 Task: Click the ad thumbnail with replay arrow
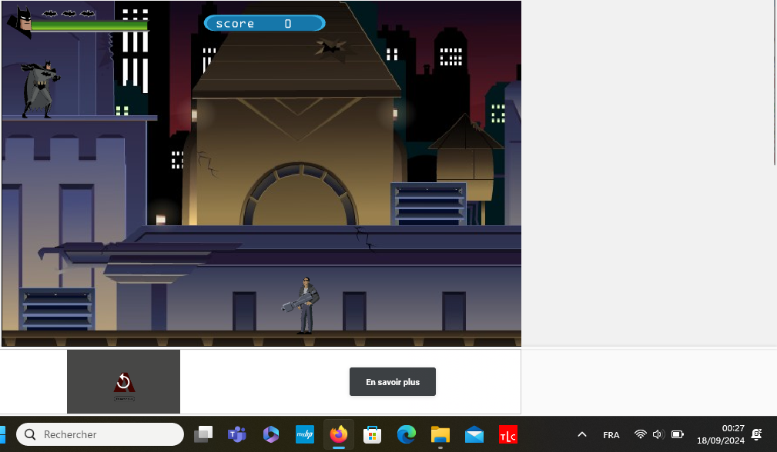click(123, 382)
